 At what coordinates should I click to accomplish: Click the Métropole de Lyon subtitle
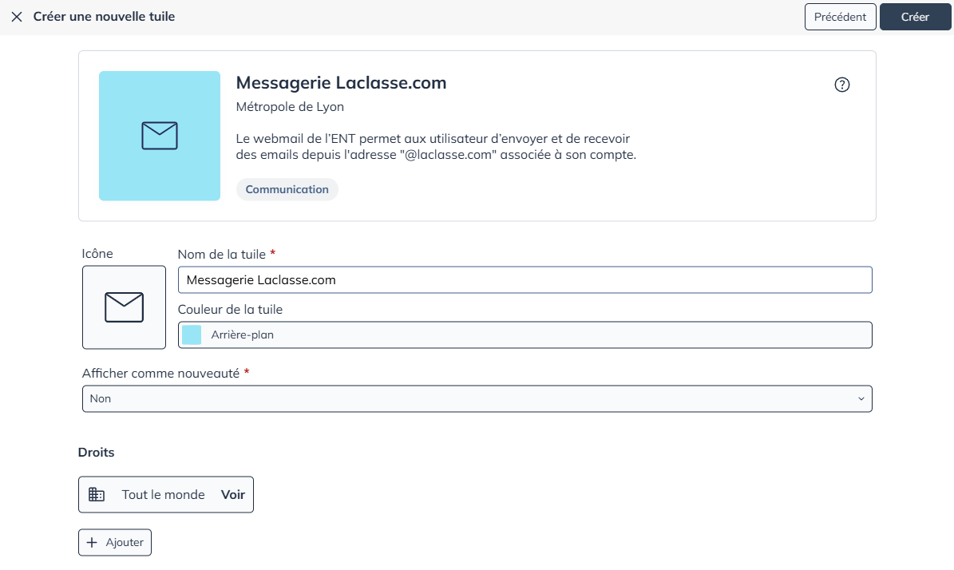coord(291,107)
